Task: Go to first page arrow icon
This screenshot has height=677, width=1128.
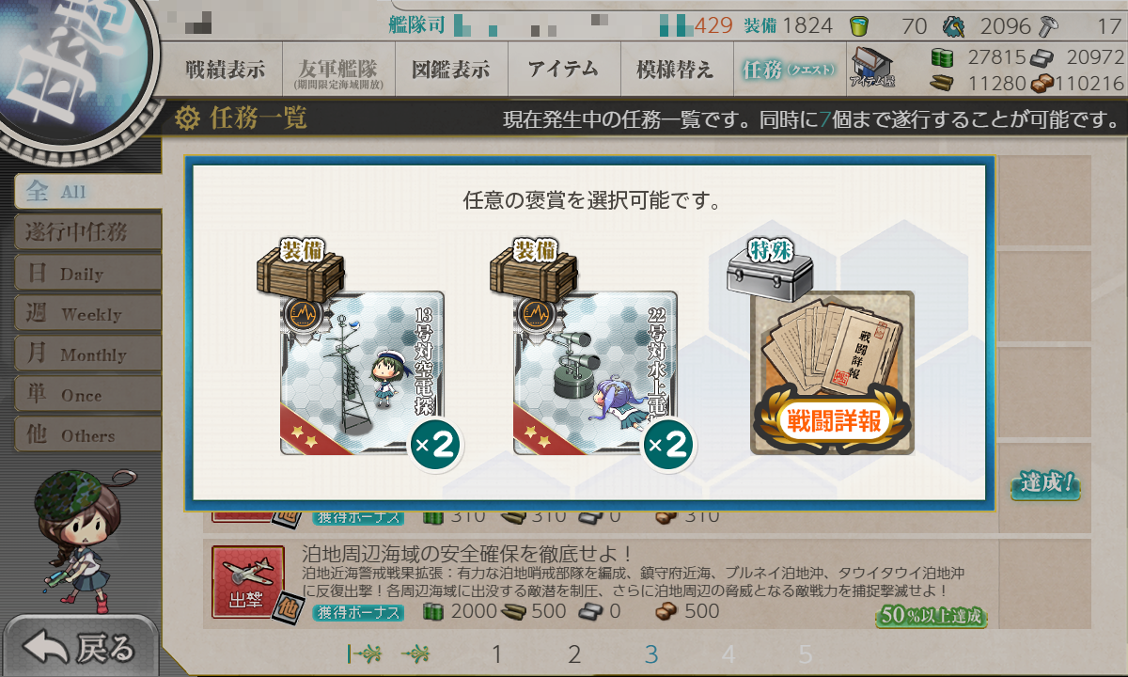Action: point(364,654)
